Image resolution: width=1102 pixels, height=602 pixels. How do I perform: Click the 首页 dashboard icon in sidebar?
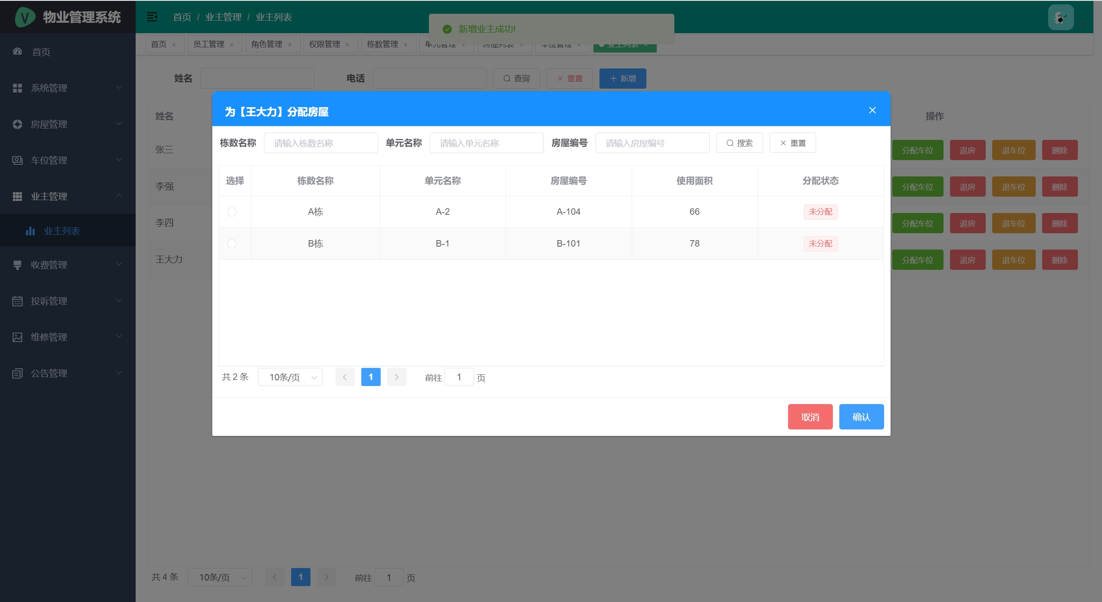[x=17, y=51]
